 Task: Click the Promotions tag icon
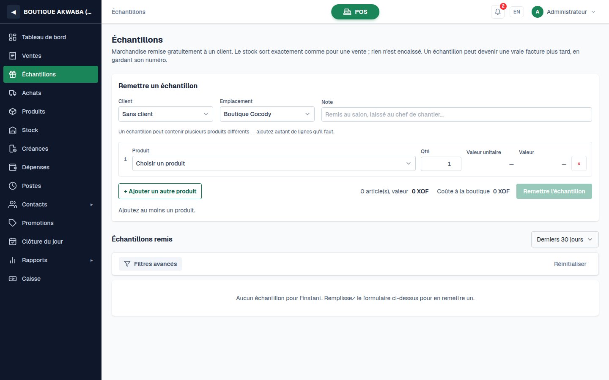[13, 223]
